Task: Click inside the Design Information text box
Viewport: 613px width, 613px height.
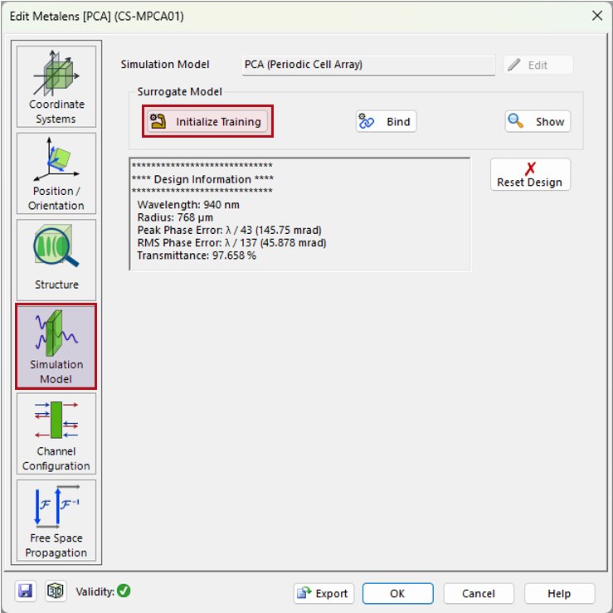Action: [299, 214]
